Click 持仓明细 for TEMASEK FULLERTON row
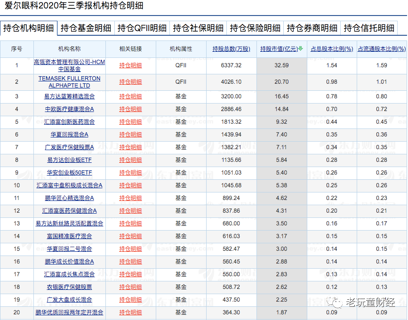This screenshot has height=320, width=408. 131,82
